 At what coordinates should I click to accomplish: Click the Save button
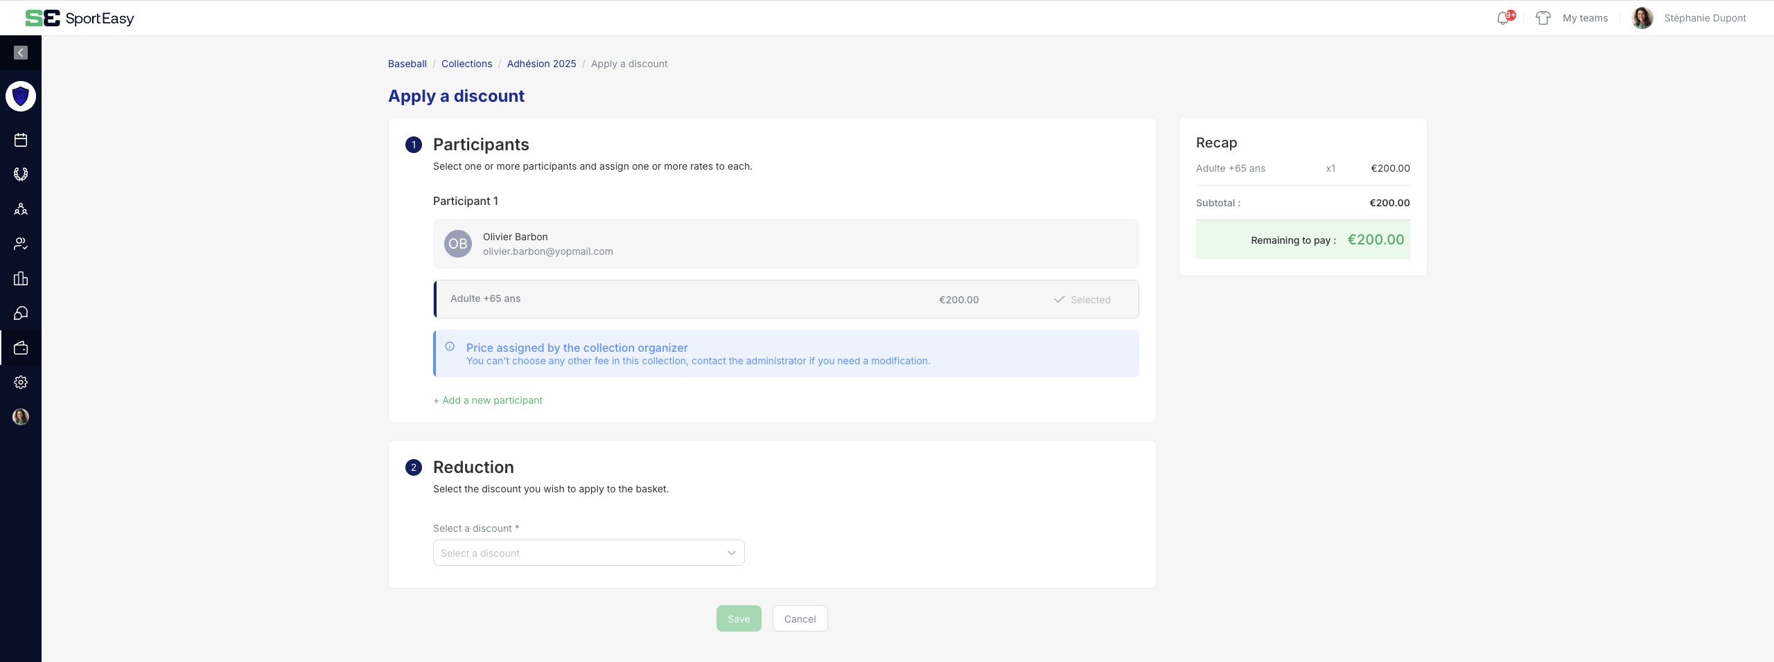pyautogui.click(x=738, y=618)
